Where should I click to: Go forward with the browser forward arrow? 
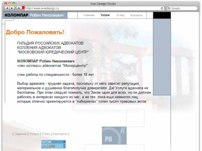[x=12, y=8]
